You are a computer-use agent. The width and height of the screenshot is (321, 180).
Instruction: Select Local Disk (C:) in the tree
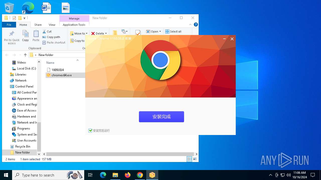(27, 68)
